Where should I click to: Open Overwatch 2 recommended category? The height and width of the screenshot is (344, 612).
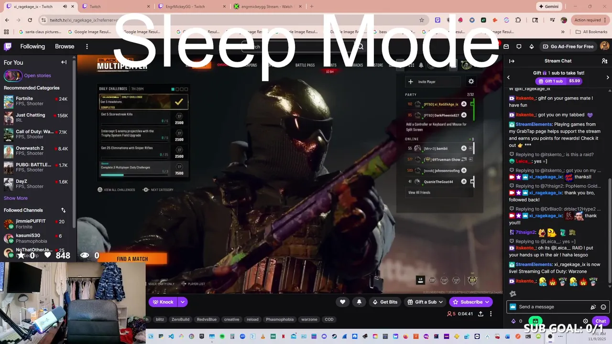(x=36, y=151)
